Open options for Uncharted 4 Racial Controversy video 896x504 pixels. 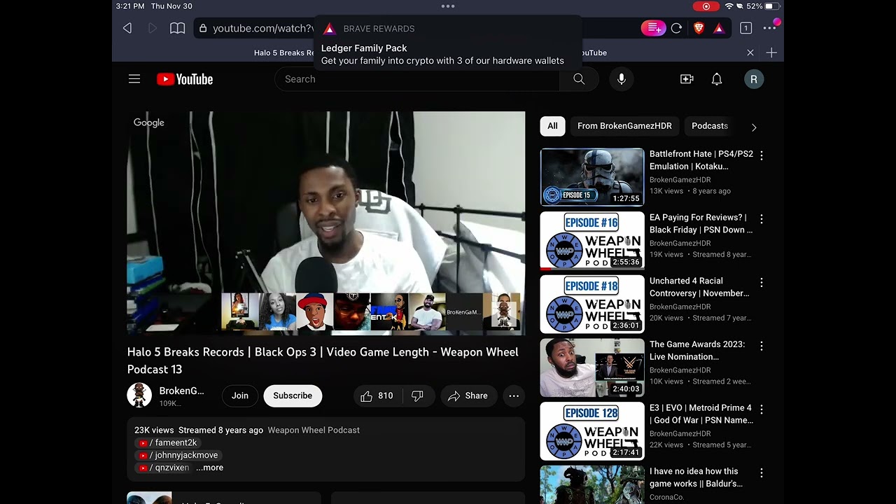pos(762,283)
